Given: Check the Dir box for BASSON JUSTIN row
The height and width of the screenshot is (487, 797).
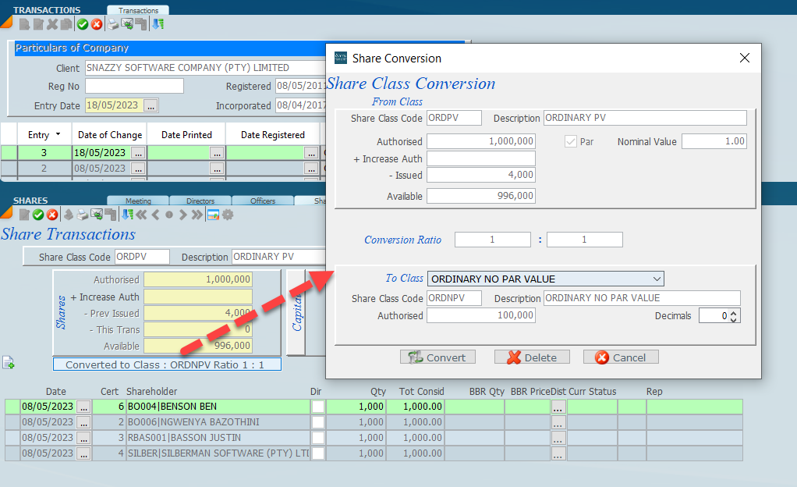Looking at the screenshot, I should pyautogui.click(x=317, y=437).
